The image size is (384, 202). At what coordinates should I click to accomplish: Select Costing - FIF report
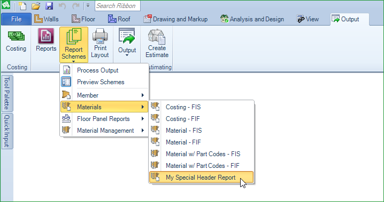point(201,119)
